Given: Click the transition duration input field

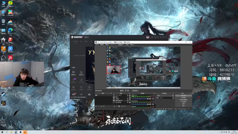Looking at the screenshot, I should (166, 98).
